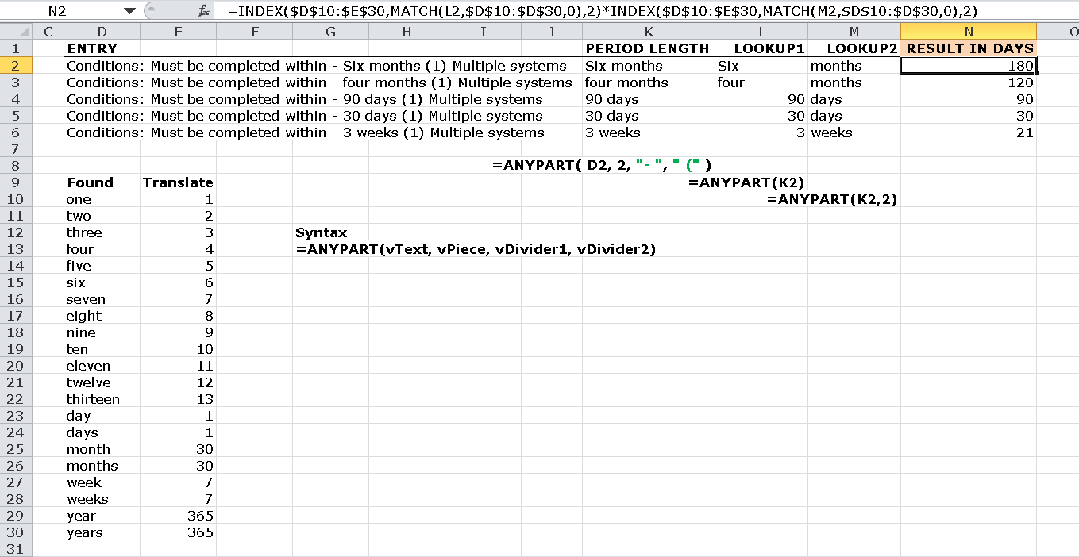
Task: Select the RESULT IN DAYS header cell
Action: coord(969,48)
